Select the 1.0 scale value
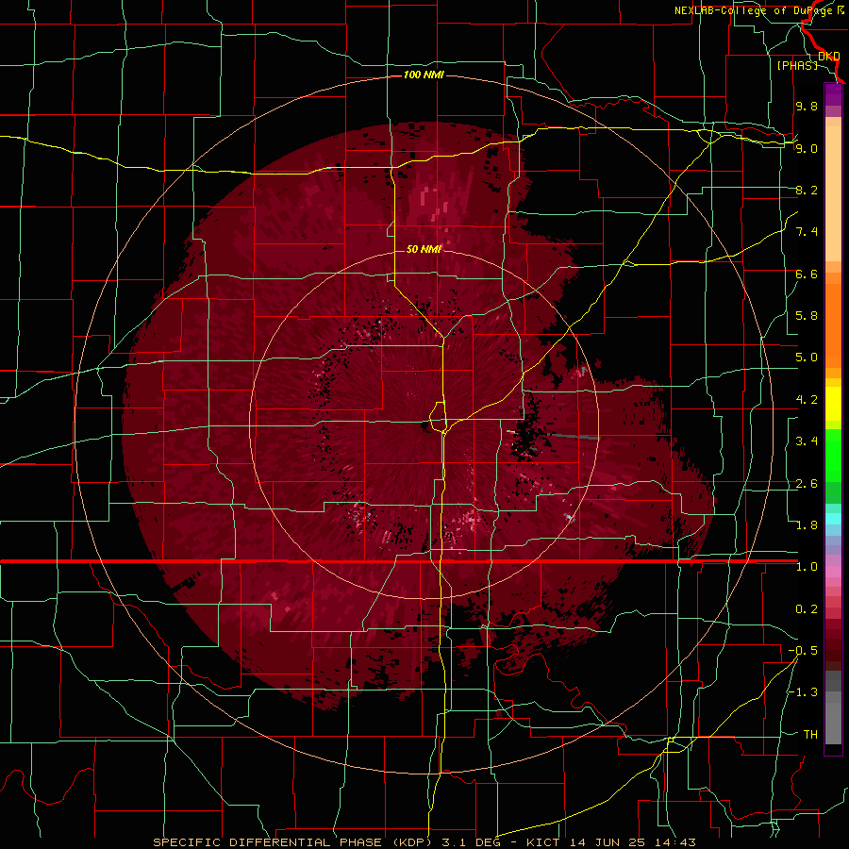This screenshot has height=849, width=849. point(807,567)
